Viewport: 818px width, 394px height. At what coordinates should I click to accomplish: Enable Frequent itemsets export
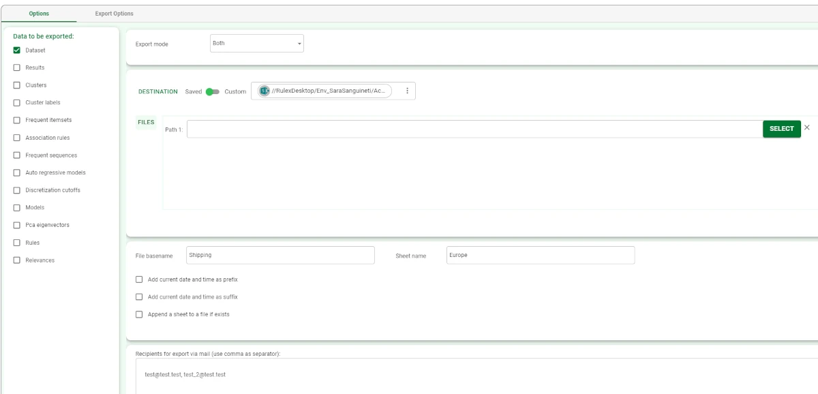pos(17,120)
